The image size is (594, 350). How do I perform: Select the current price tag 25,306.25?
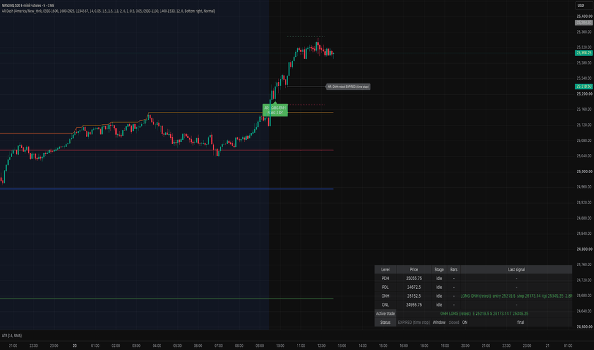click(584, 53)
